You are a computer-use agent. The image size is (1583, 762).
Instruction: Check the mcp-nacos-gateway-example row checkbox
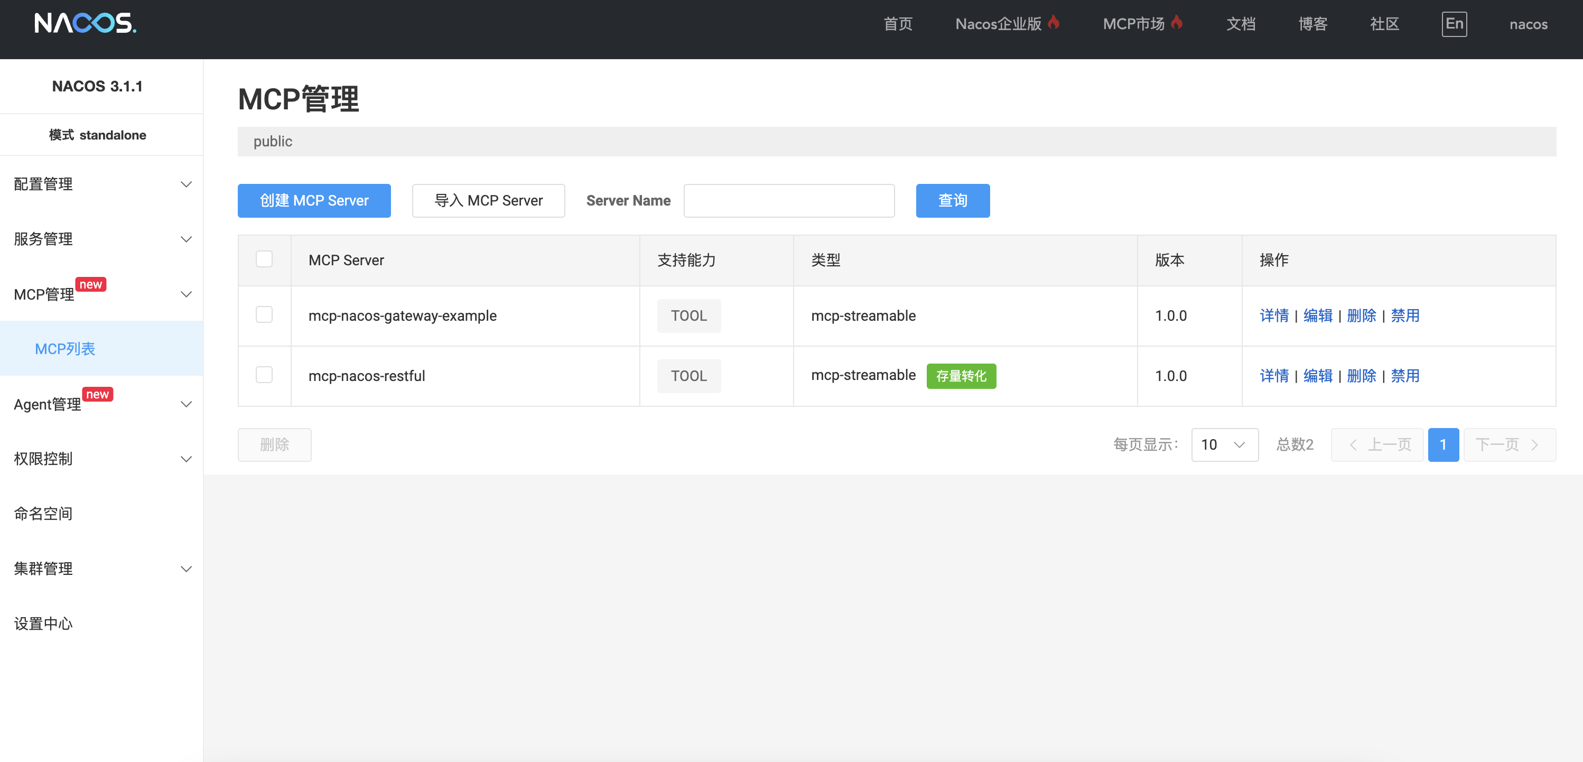click(x=264, y=314)
